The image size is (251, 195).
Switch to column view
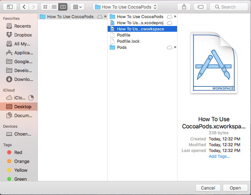pos(63,7)
